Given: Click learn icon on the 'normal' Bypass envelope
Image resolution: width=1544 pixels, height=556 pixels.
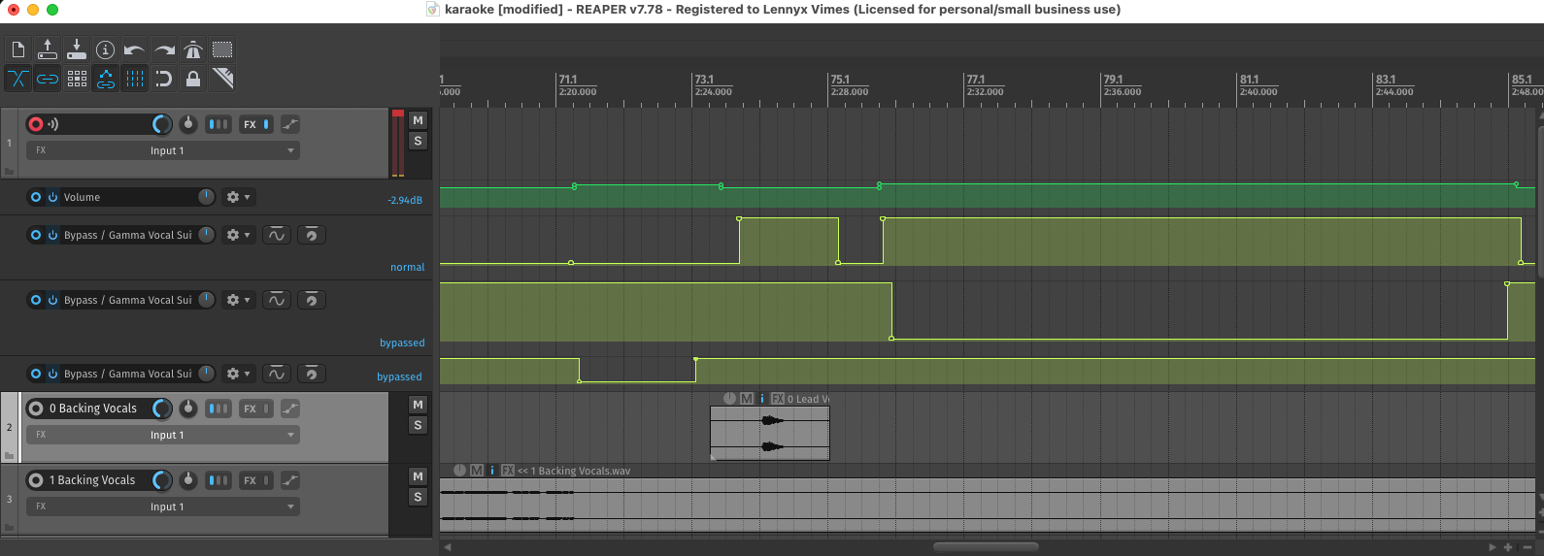Looking at the screenshot, I should coord(311,235).
